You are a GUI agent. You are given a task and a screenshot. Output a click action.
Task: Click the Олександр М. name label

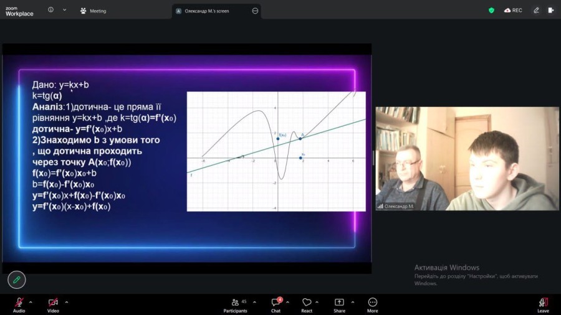coord(399,207)
